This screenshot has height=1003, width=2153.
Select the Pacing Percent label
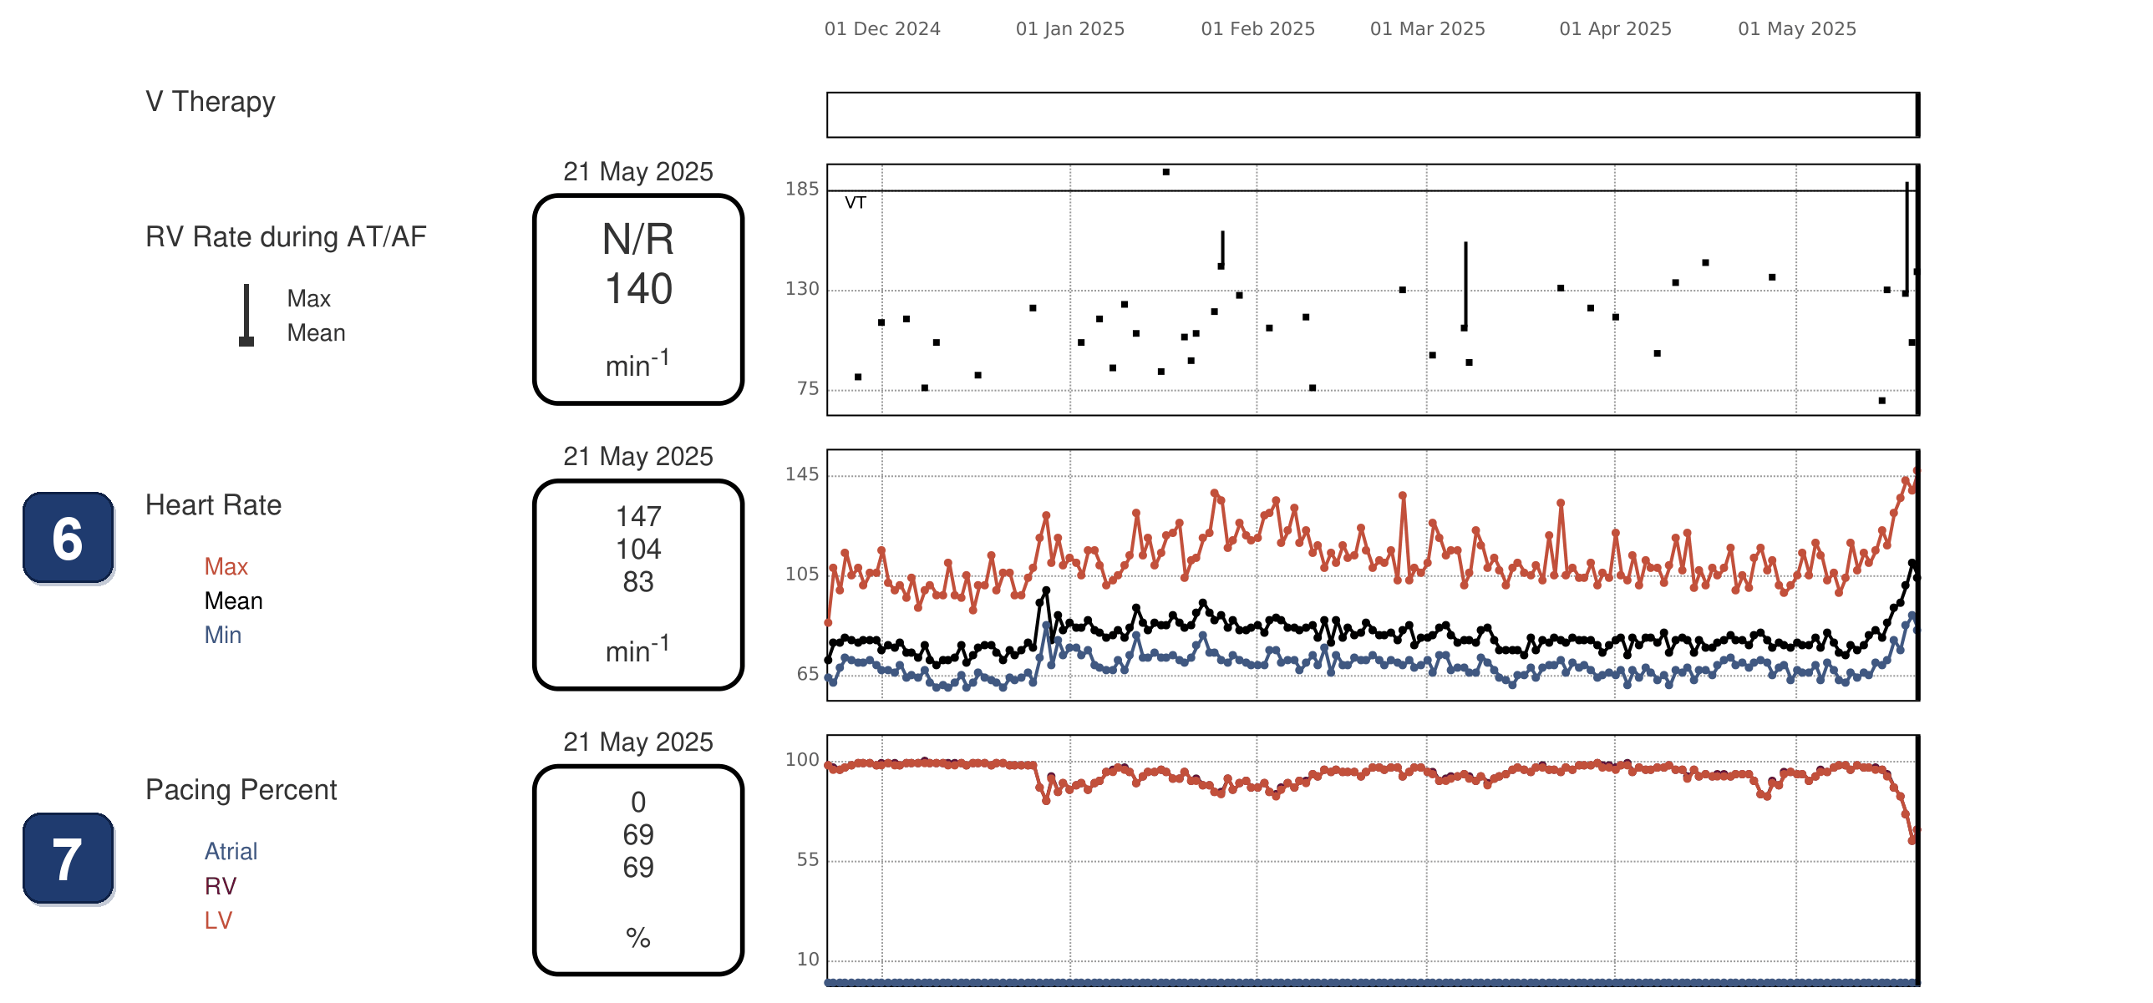coord(241,790)
